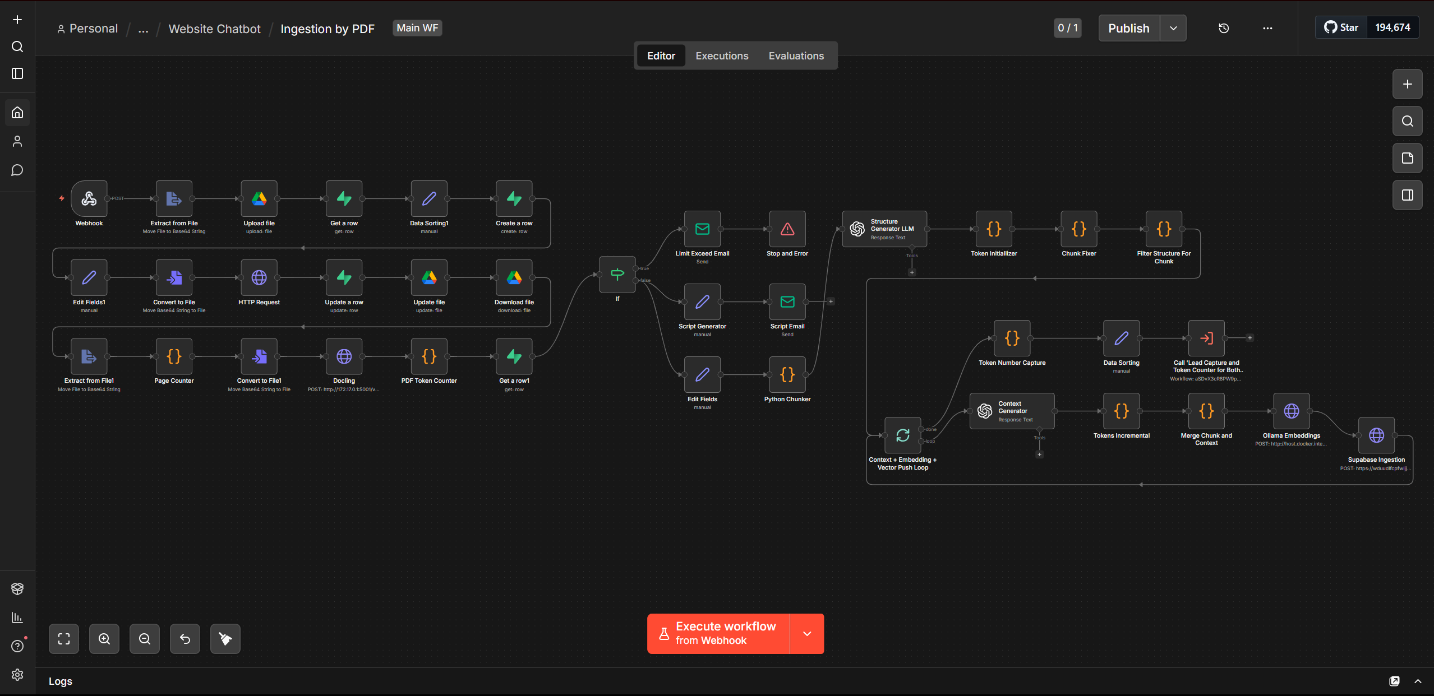Open the sidebar chat section
The height and width of the screenshot is (696, 1434).
17,170
